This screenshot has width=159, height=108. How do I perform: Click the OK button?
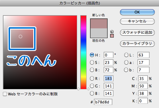click(x=137, y=12)
